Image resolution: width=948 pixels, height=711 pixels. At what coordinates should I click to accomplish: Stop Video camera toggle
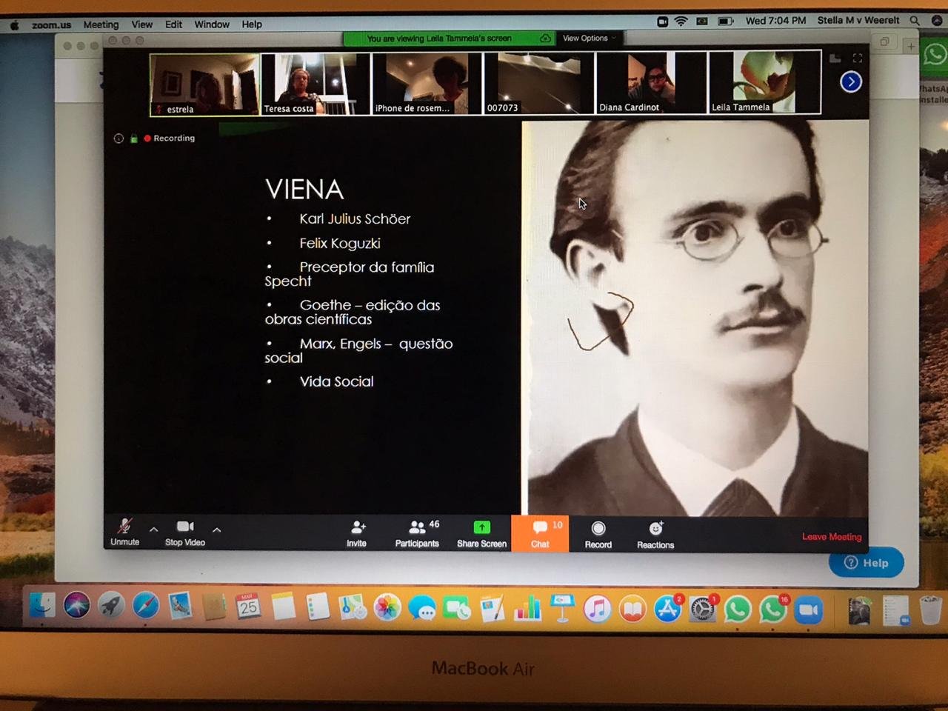pyautogui.click(x=184, y=530)
